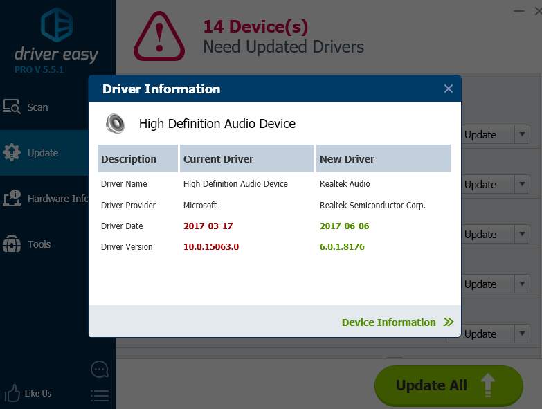542x409 pixels.
Task: Click the second Update button in list
Action: (488, 184)
